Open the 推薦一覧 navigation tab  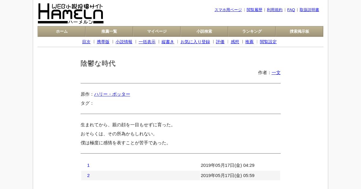click(x=109, y=31)
